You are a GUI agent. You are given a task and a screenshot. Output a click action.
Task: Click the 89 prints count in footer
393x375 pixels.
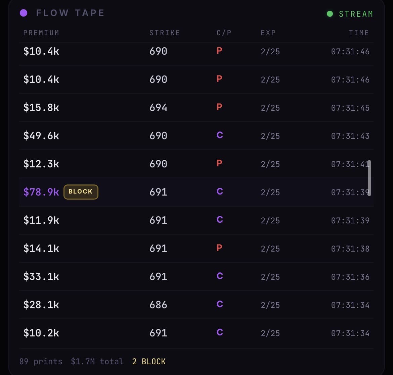pos(41,362)
